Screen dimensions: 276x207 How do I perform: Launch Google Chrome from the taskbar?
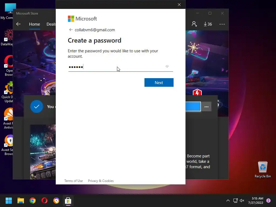pos(33,201)
